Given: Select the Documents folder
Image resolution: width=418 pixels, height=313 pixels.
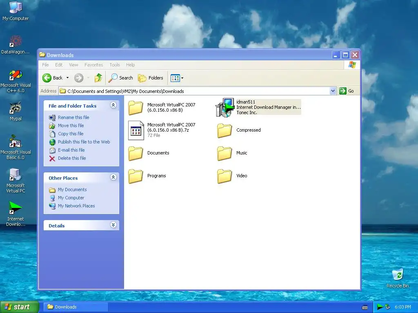Looking at the screenshot, I should (149, 153).
